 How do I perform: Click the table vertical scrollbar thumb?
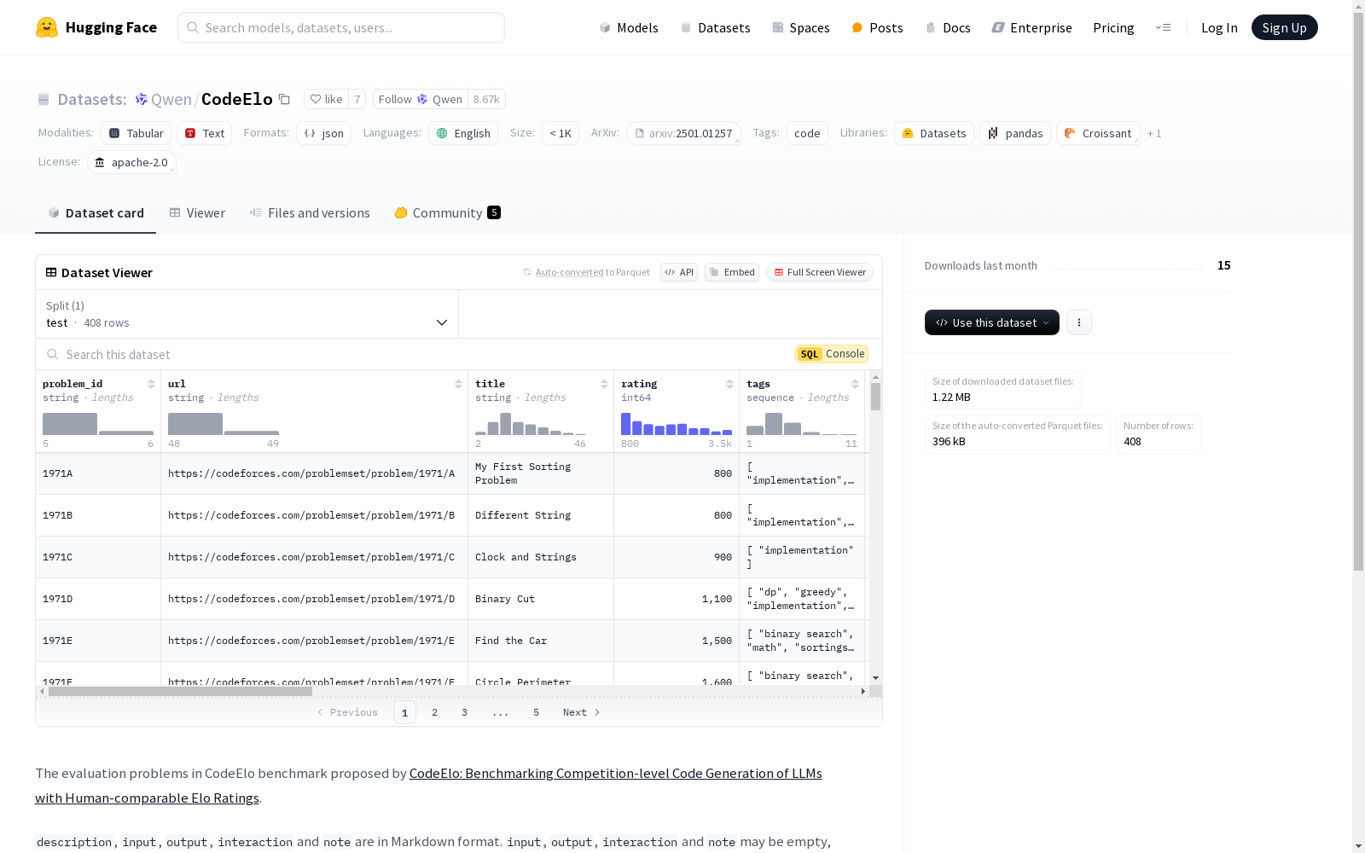click(x=875, y=397)
